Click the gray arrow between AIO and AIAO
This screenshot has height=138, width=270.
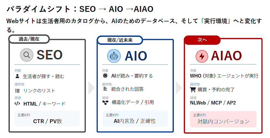179,88
